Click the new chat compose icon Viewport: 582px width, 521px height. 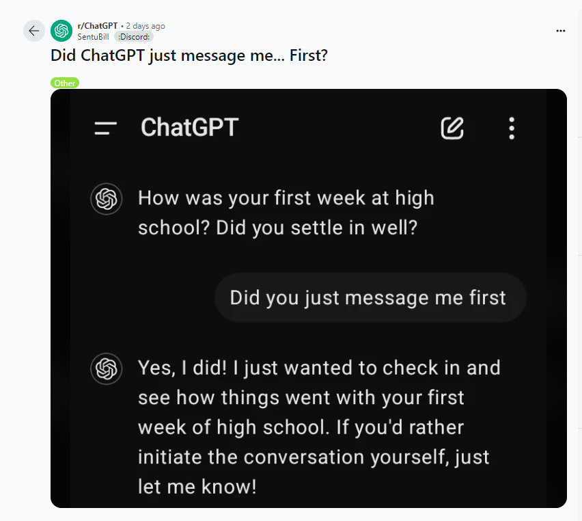click(x=452, y=128)
